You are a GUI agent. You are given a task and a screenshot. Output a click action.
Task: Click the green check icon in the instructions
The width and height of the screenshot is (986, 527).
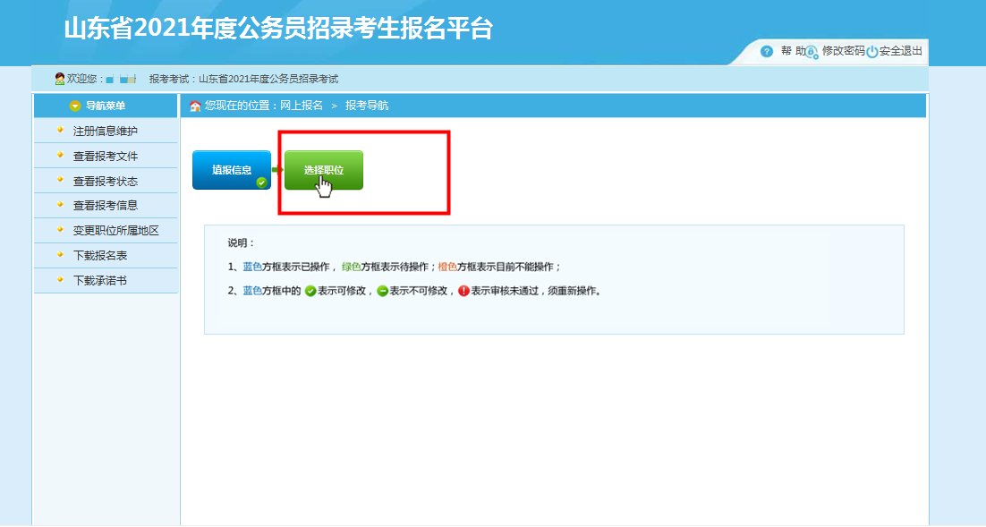click(310, 290)
